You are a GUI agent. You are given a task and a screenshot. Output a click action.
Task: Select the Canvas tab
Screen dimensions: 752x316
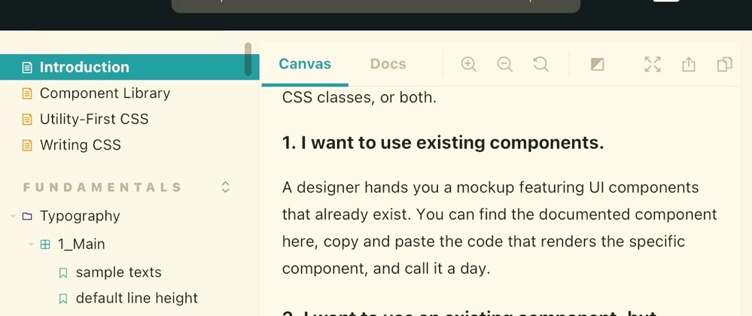click(x=305, y=64)
